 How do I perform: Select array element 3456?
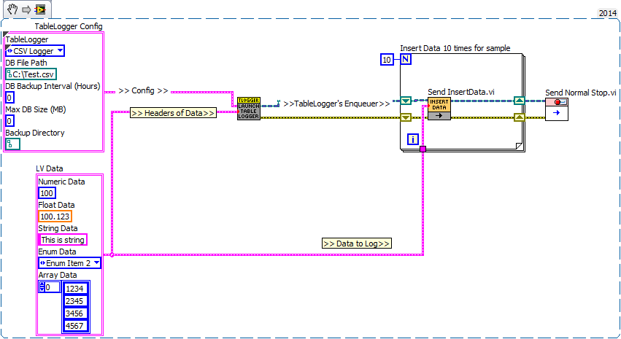click(x=75, y=313)
